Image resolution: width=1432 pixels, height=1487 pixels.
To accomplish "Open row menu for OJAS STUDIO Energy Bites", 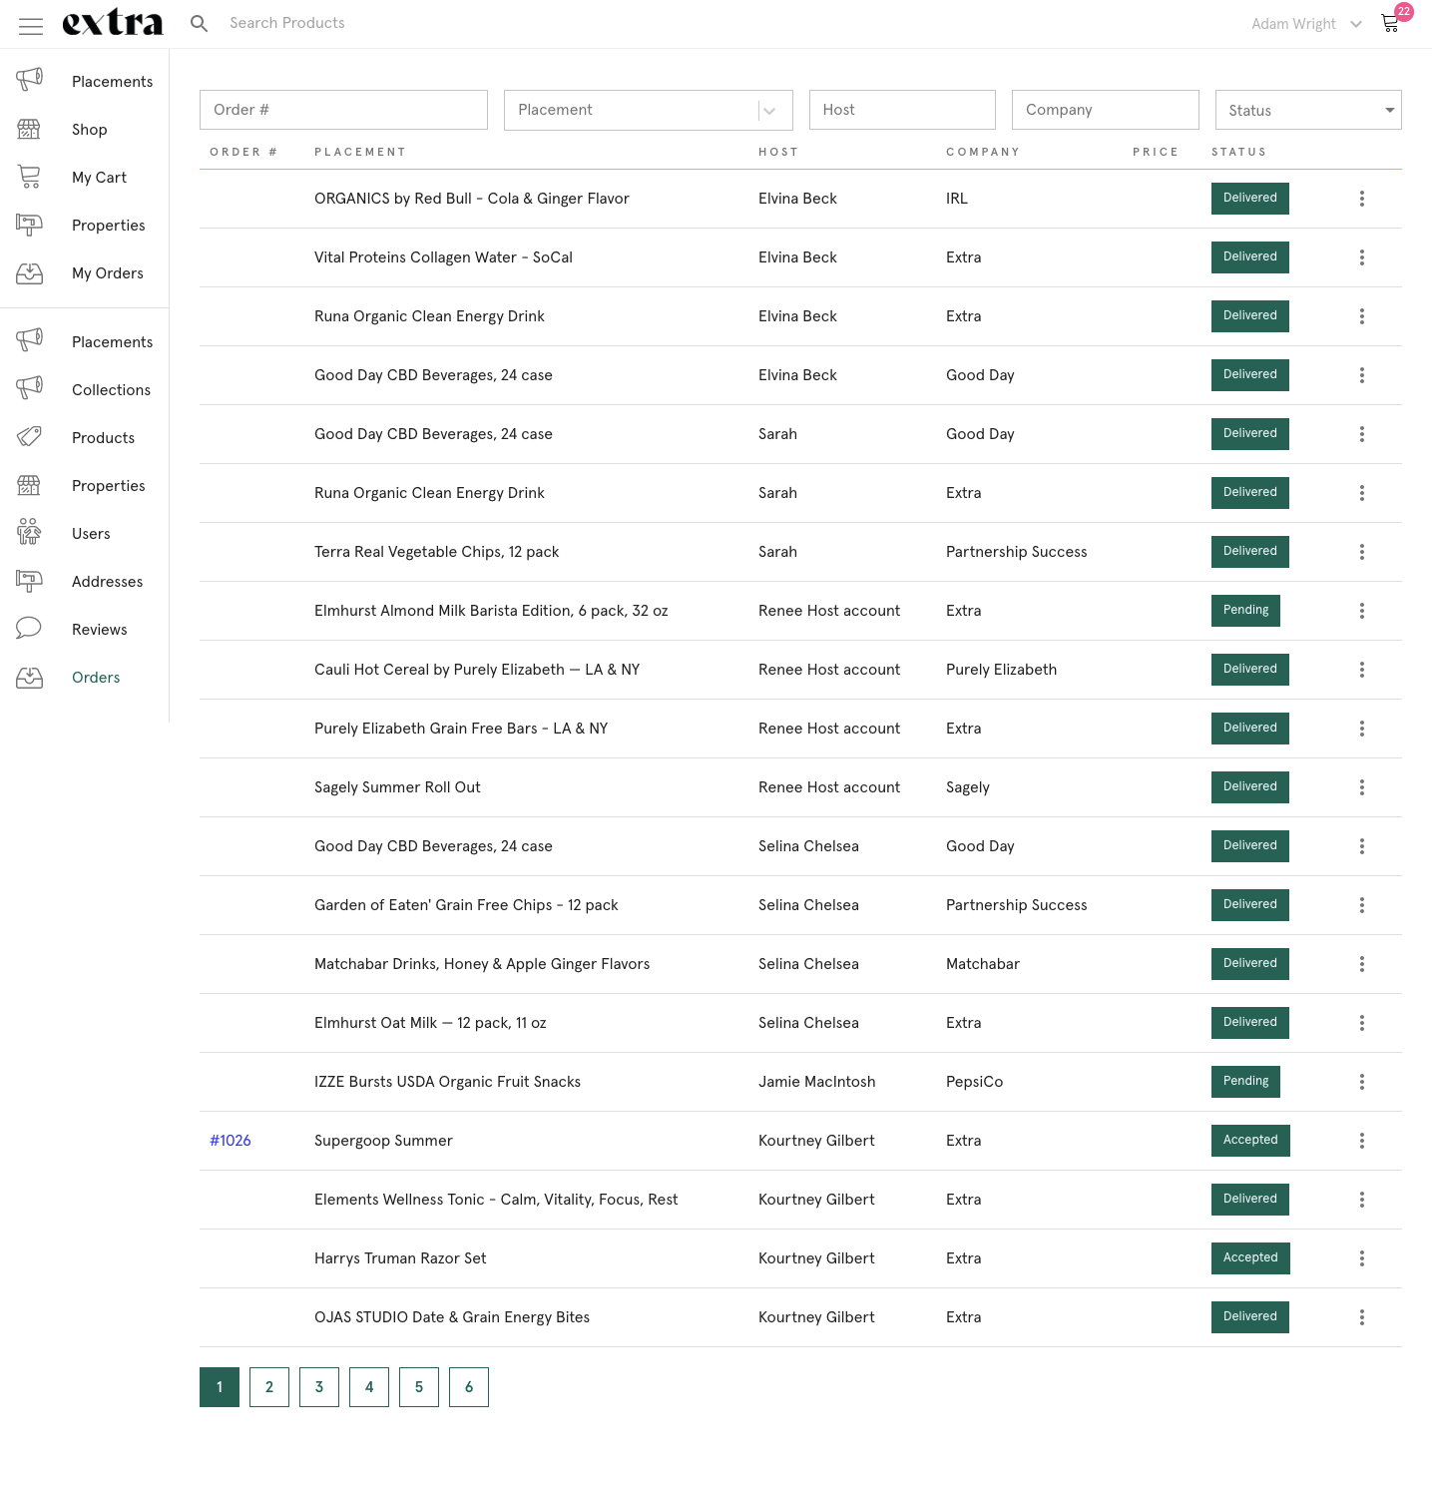I will pos(1361,1317).
